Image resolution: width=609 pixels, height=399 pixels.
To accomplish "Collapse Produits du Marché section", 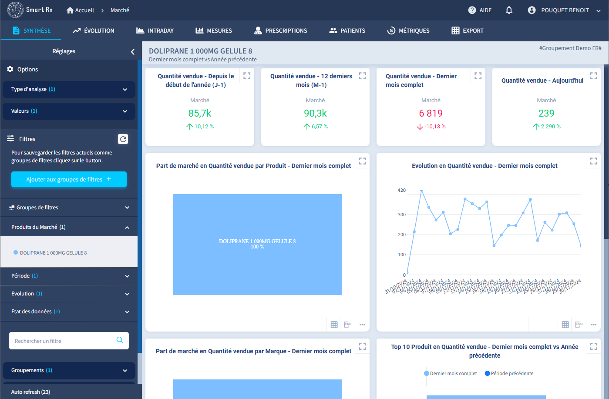I will click(69, 227).
